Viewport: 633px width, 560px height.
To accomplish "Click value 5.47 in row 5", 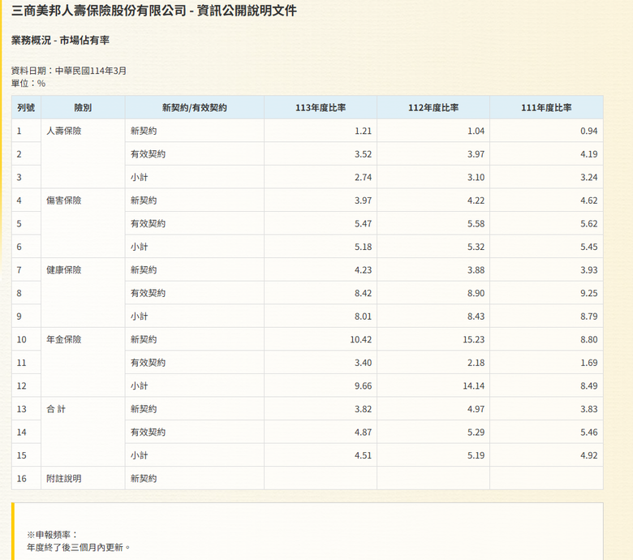I will tap(363, 223).
